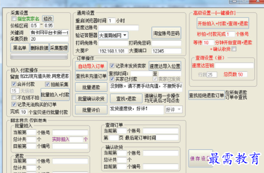Click the 总页数 field showing 50
The height and width of the screenshot is (173, 264).
(x=242, y=74)
